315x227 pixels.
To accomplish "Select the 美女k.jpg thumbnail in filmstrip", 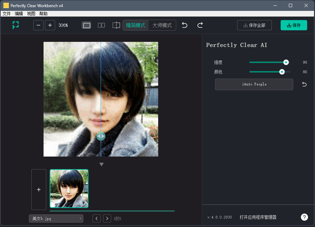I will [x=69, y=189].
